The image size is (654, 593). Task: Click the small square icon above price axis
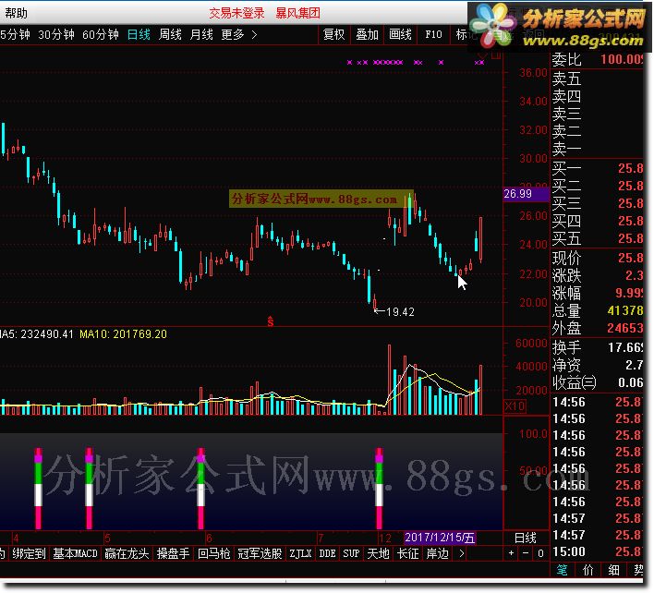[496, 55]
